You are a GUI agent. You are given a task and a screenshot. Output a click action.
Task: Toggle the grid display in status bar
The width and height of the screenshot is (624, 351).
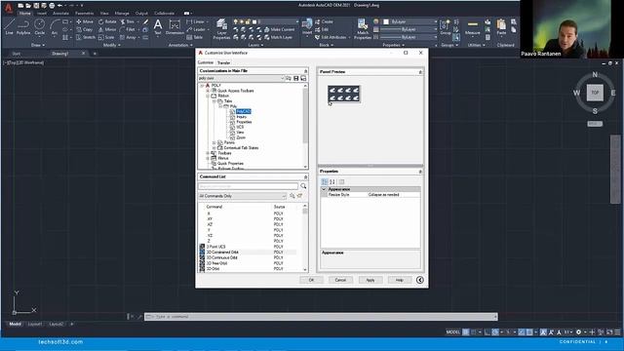pos(466,331)
